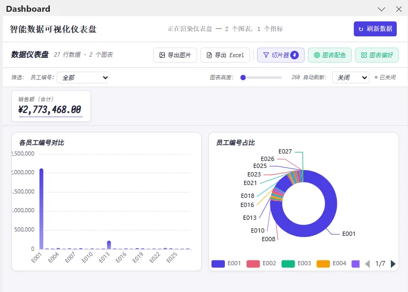The width and height of the screenshot is (408, 292).
Task: Click the E018 donut label
Action: click(x=247, y=196)
